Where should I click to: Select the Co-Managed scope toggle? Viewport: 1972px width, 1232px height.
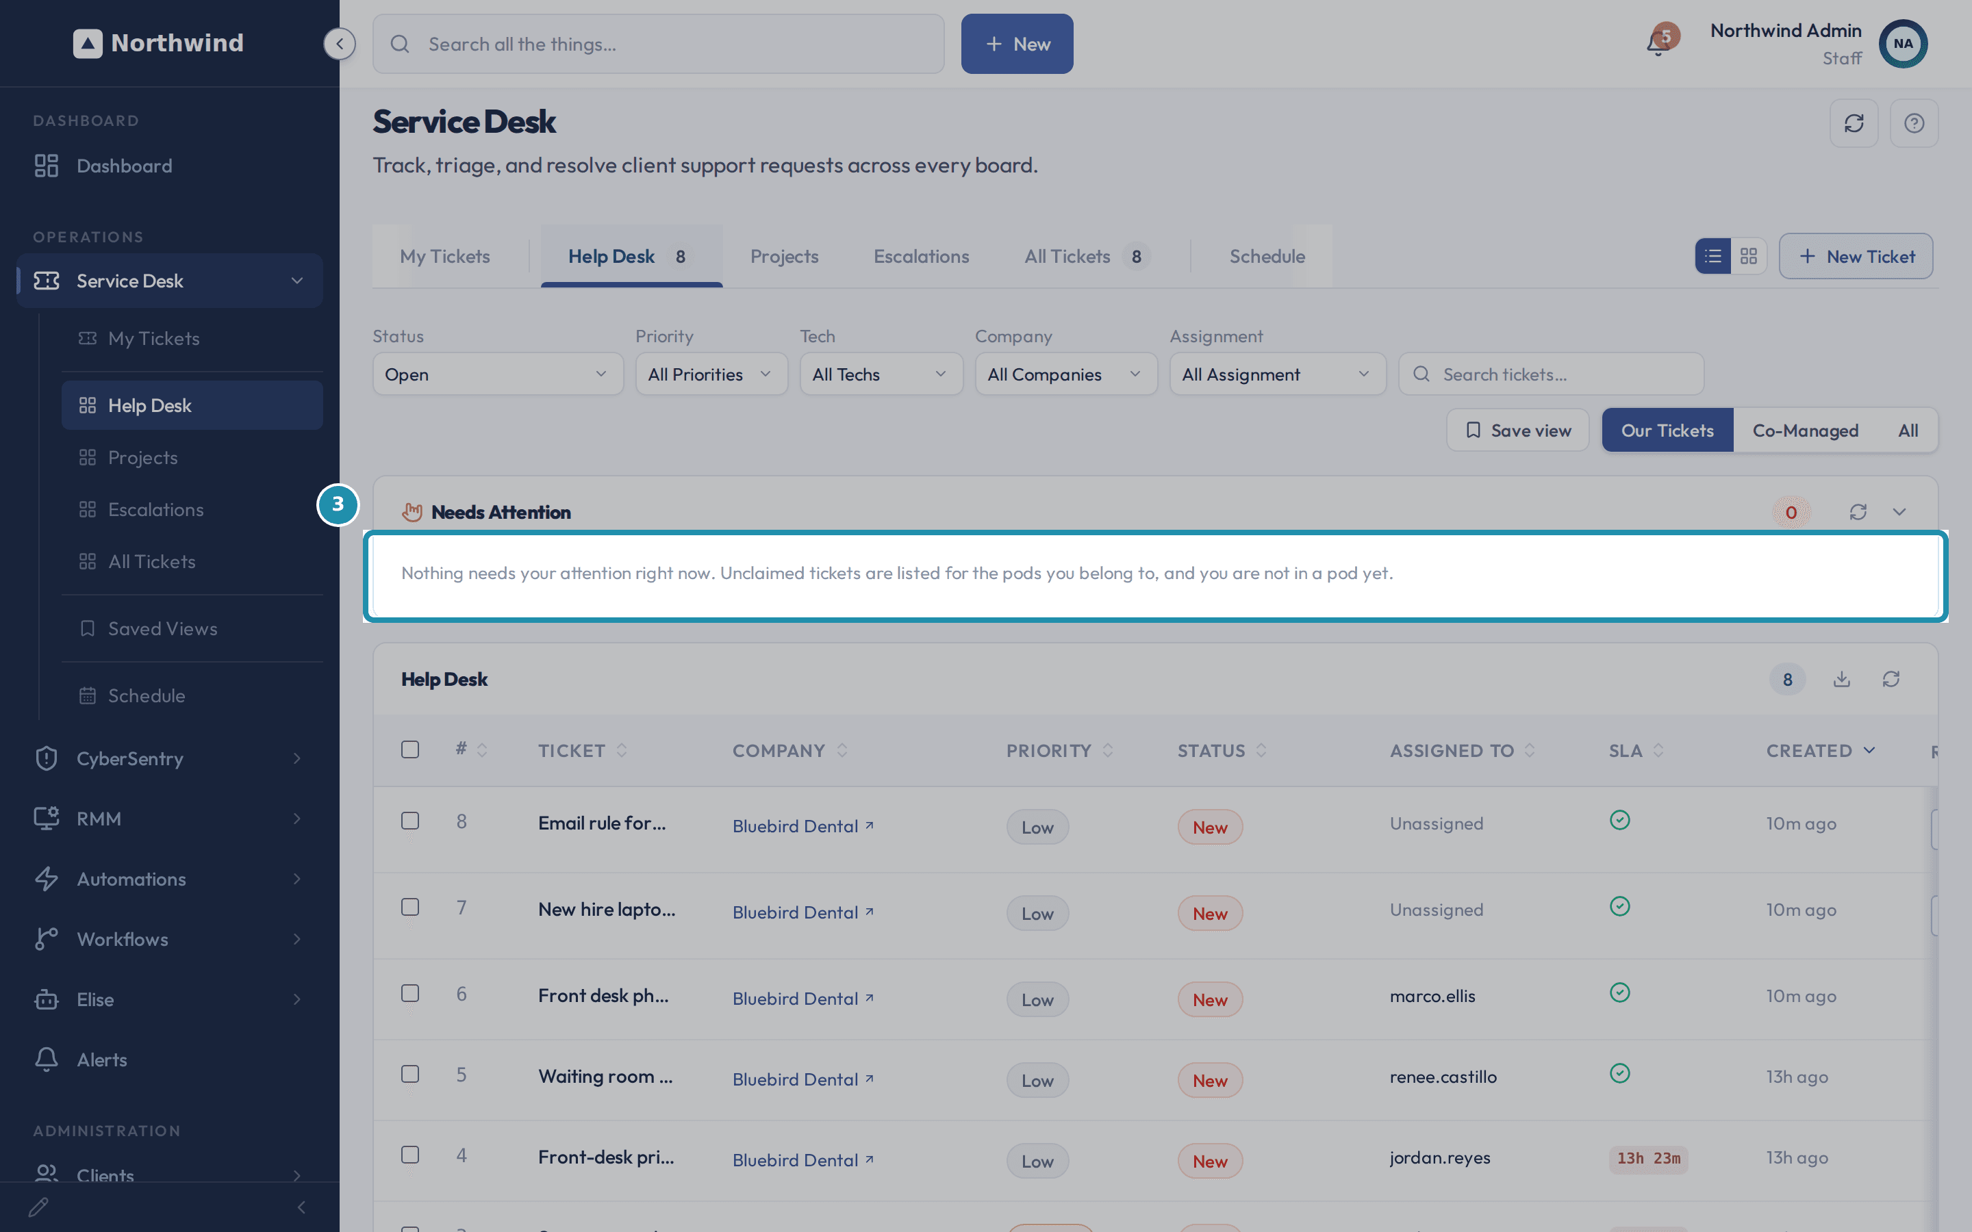(x=1805, y=431)
